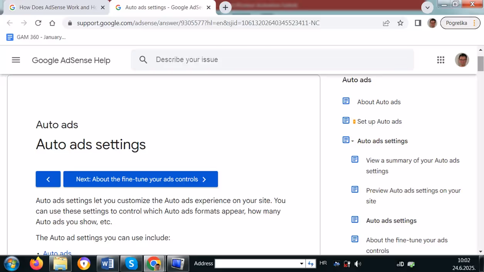Bookmark this page with the star
The height and width of the screenshot is (272, 484).
tap(400, 23)
